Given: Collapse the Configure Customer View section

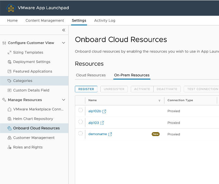Looking at the screenshot, I should [63, 43].
